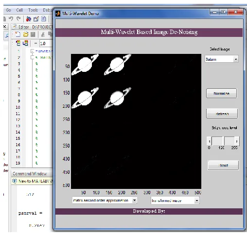This screenshot has height=236, width=247.
Task: Click the minus decrement button beside 1.0
Action: tap(35, 43)
